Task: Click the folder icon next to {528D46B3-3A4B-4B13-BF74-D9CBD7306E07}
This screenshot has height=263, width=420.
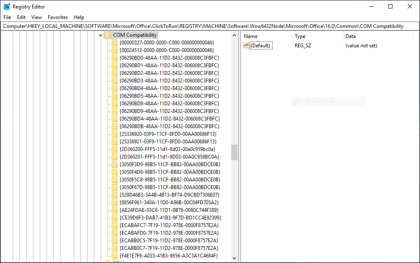Action: click(x=115, y=195)
